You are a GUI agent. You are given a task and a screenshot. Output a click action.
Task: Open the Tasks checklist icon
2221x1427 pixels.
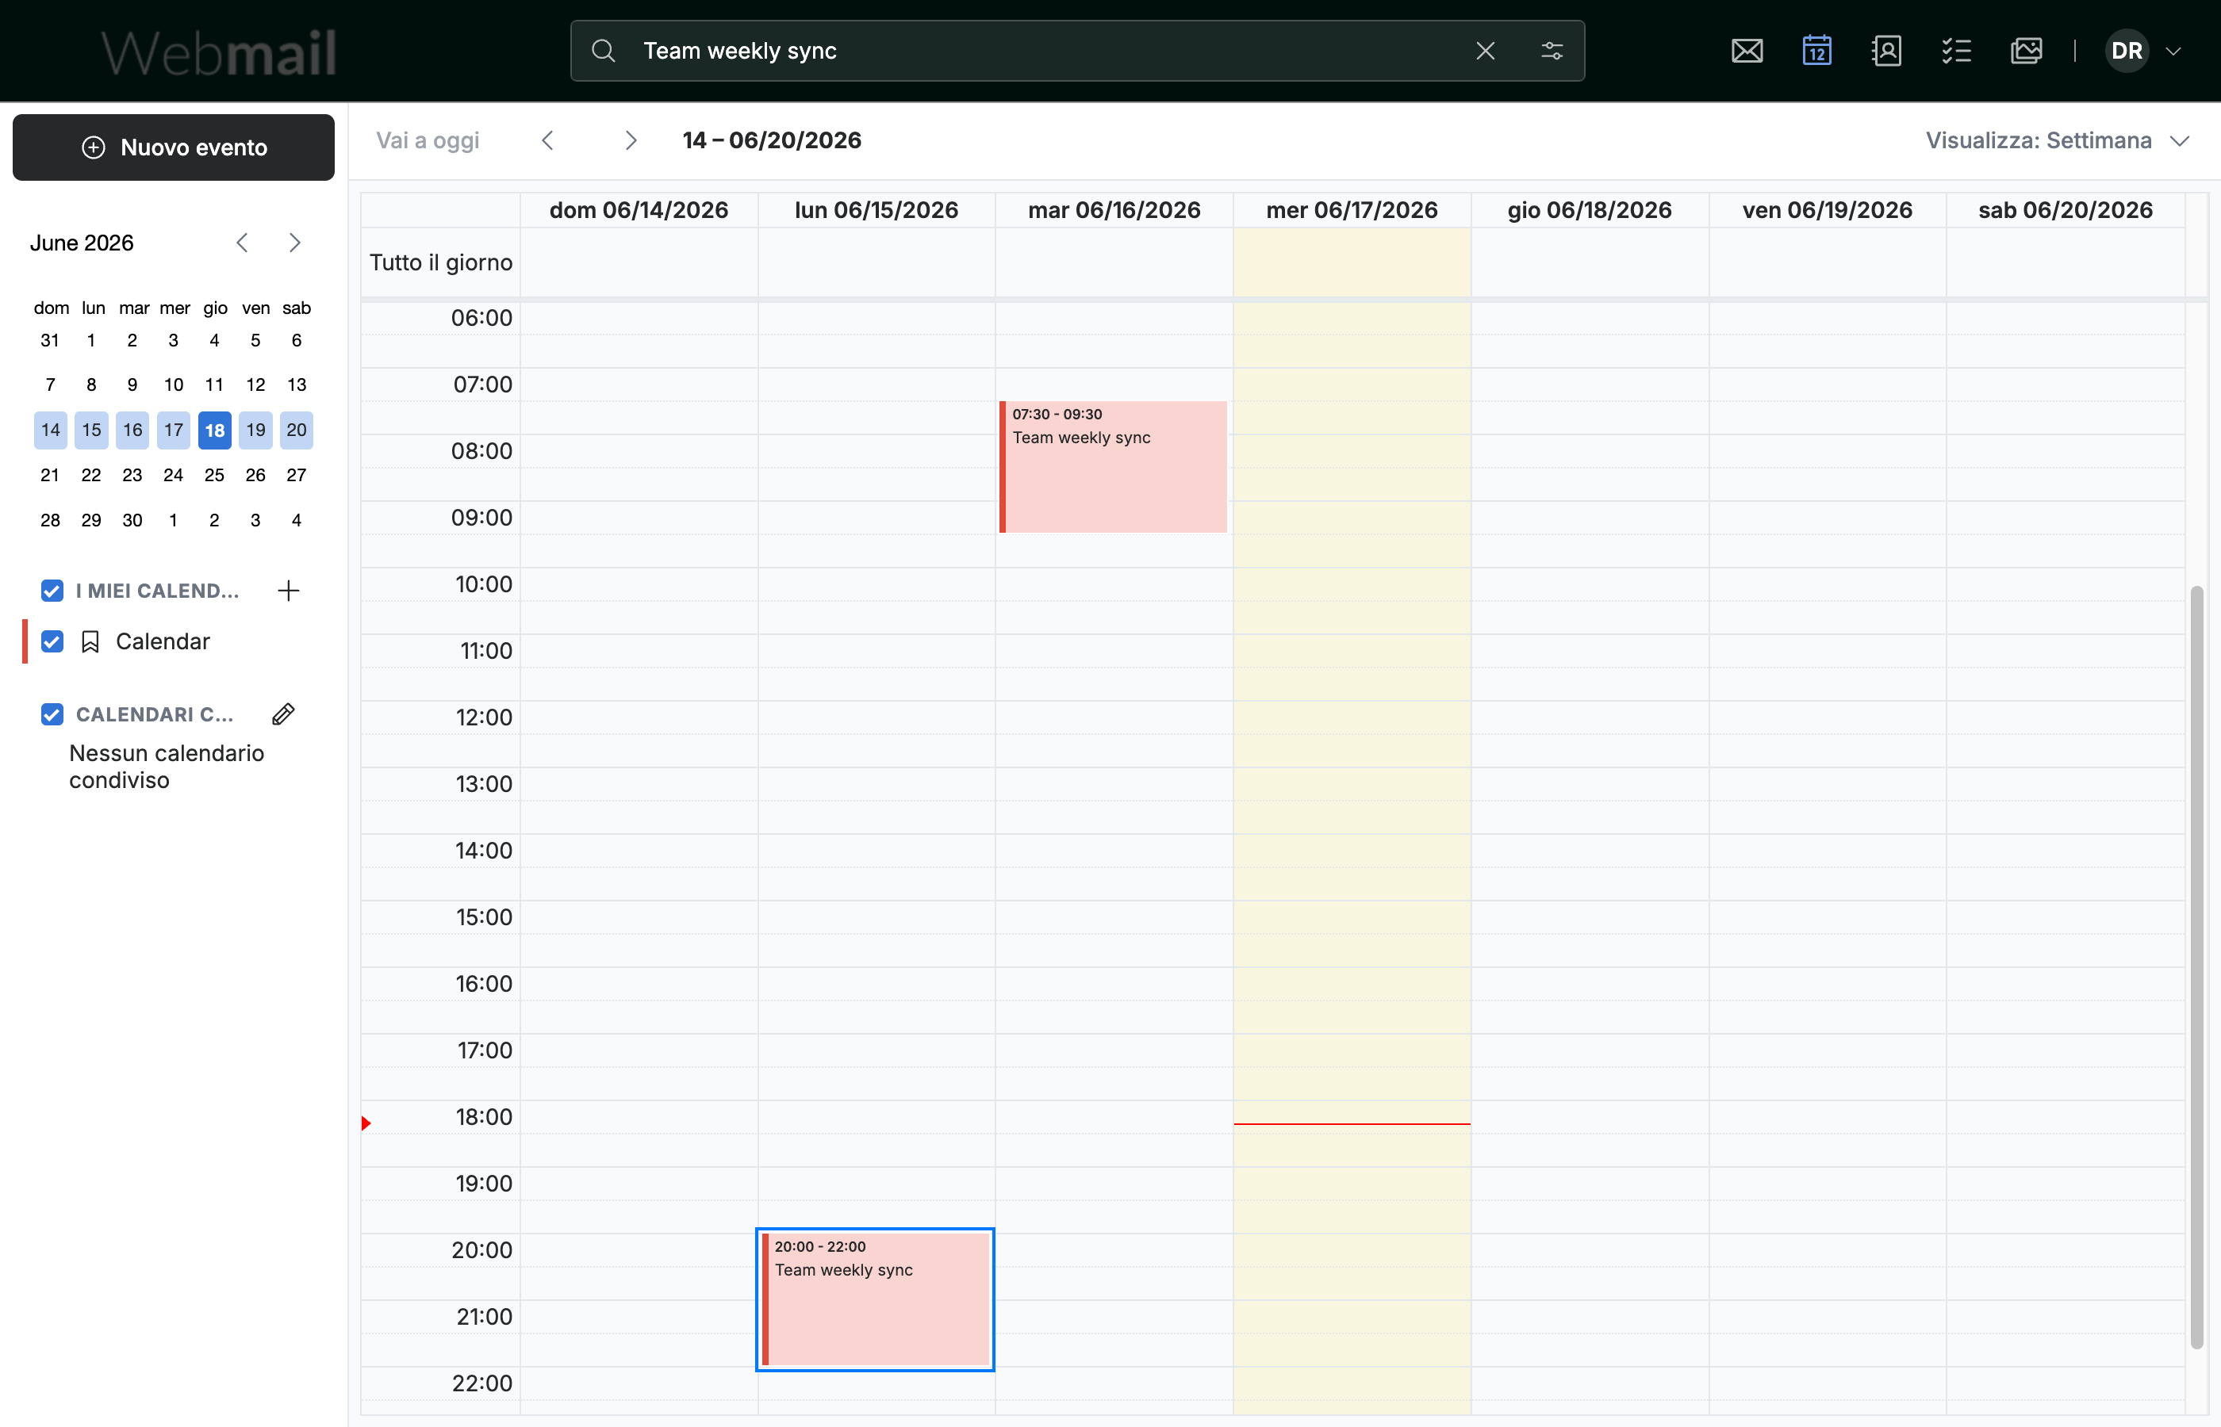click(1956, 51)
